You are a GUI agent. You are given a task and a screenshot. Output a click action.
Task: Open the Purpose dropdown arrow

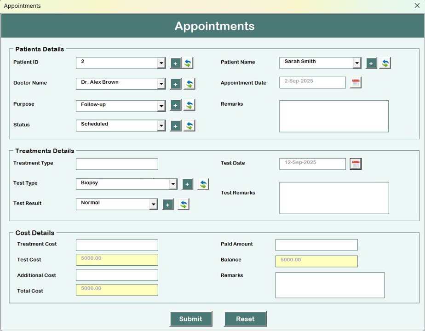click(x=161, y=106)
